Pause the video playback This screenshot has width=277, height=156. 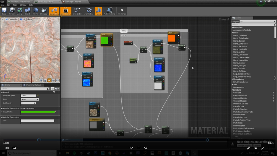tap(138, 148)
